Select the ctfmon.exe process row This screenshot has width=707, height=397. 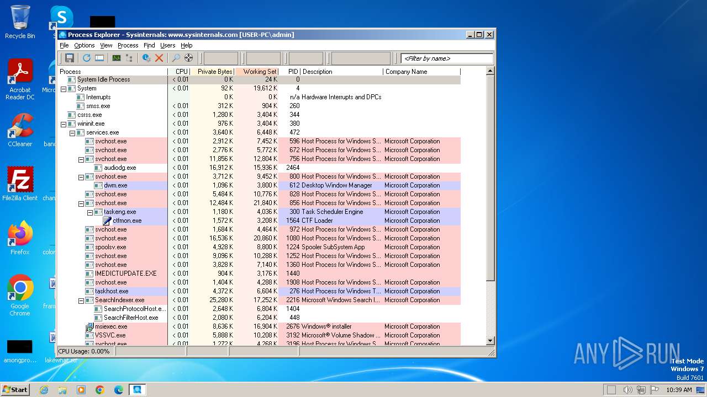point(260,221)
